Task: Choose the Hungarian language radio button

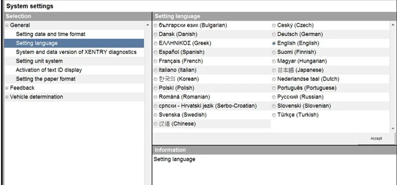Action: pyautogui.click(x=274, y=61)
